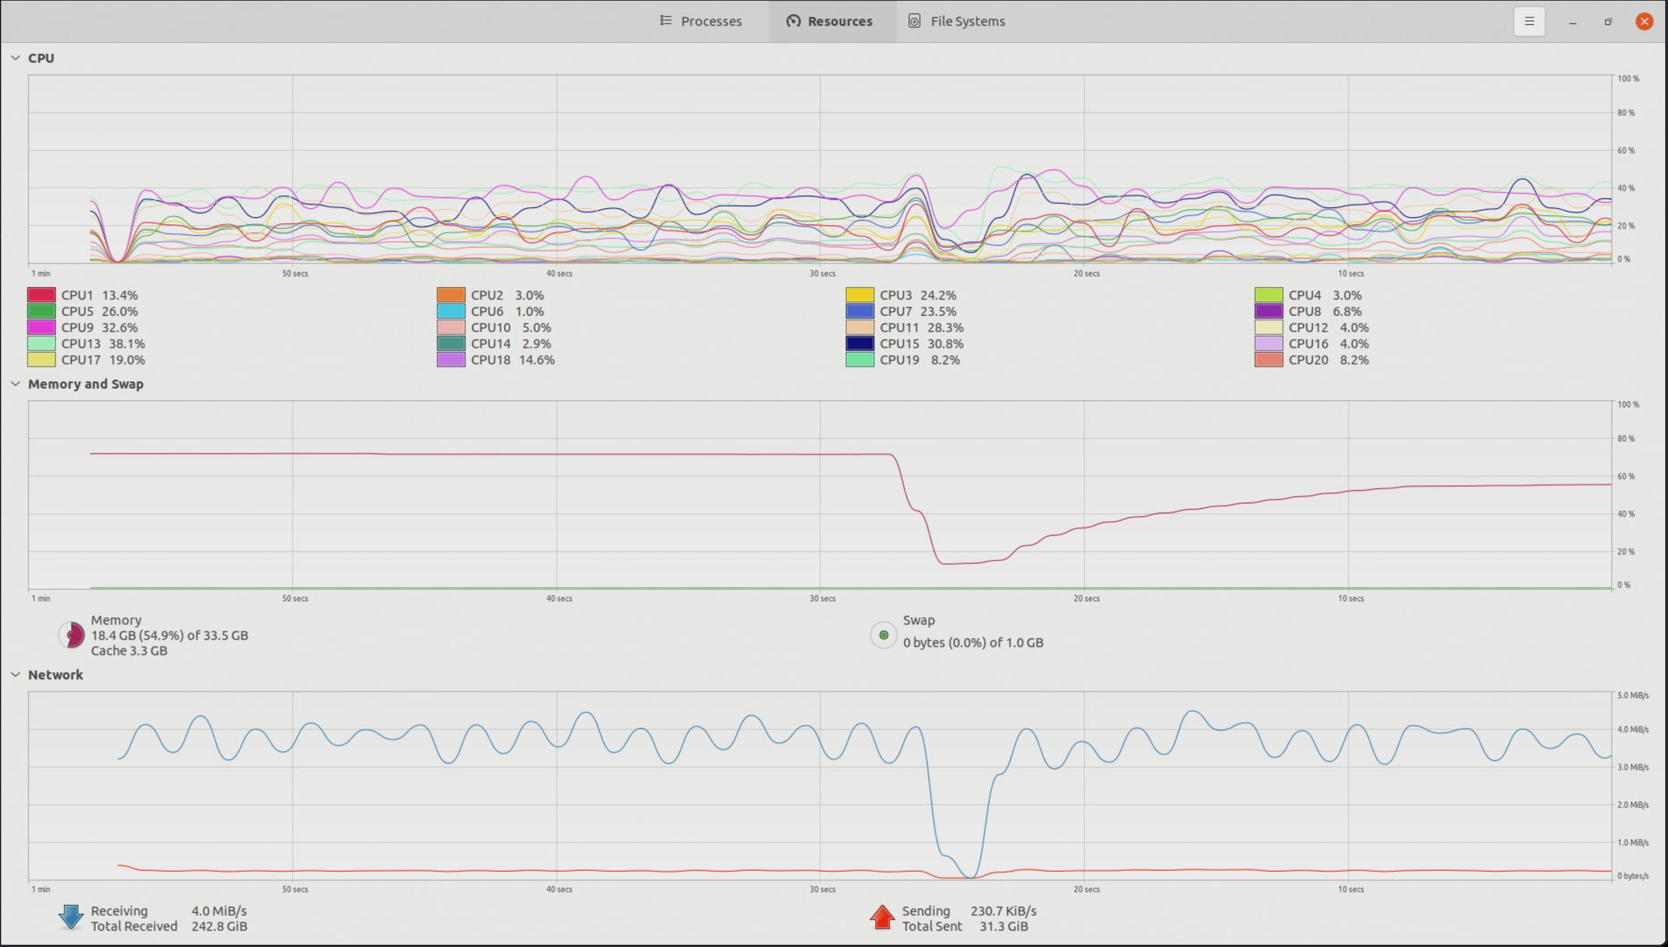Change the CPU3 color swatch

(860, 294)
